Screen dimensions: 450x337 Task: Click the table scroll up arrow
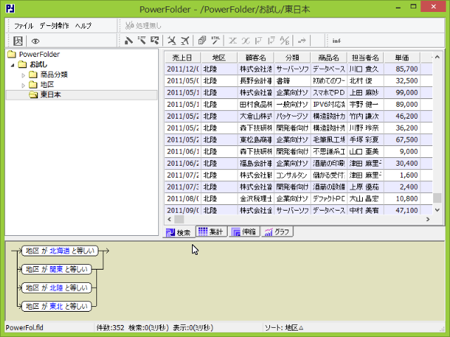pyautogui.click(x=437, y=57)
